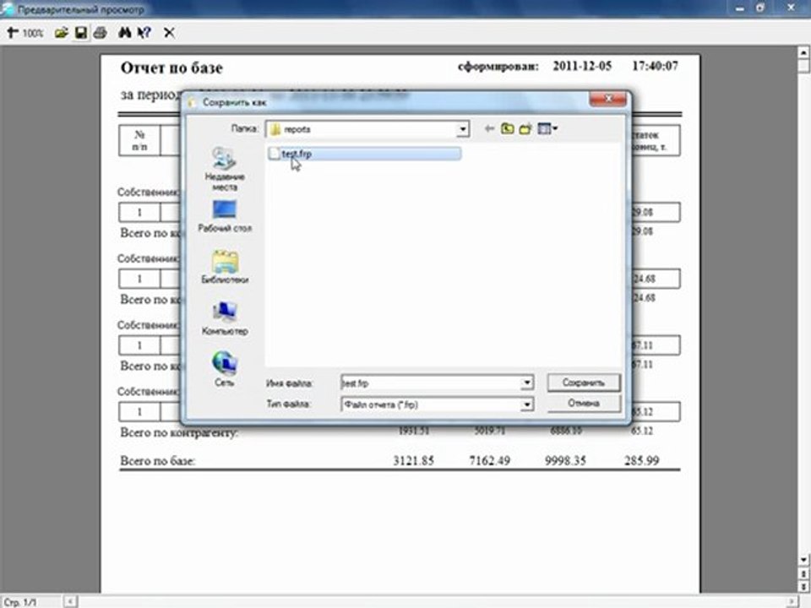Viewport: 811px width, 608px height.
Task: Open report file with the folder icon
Action: [62, 33]
